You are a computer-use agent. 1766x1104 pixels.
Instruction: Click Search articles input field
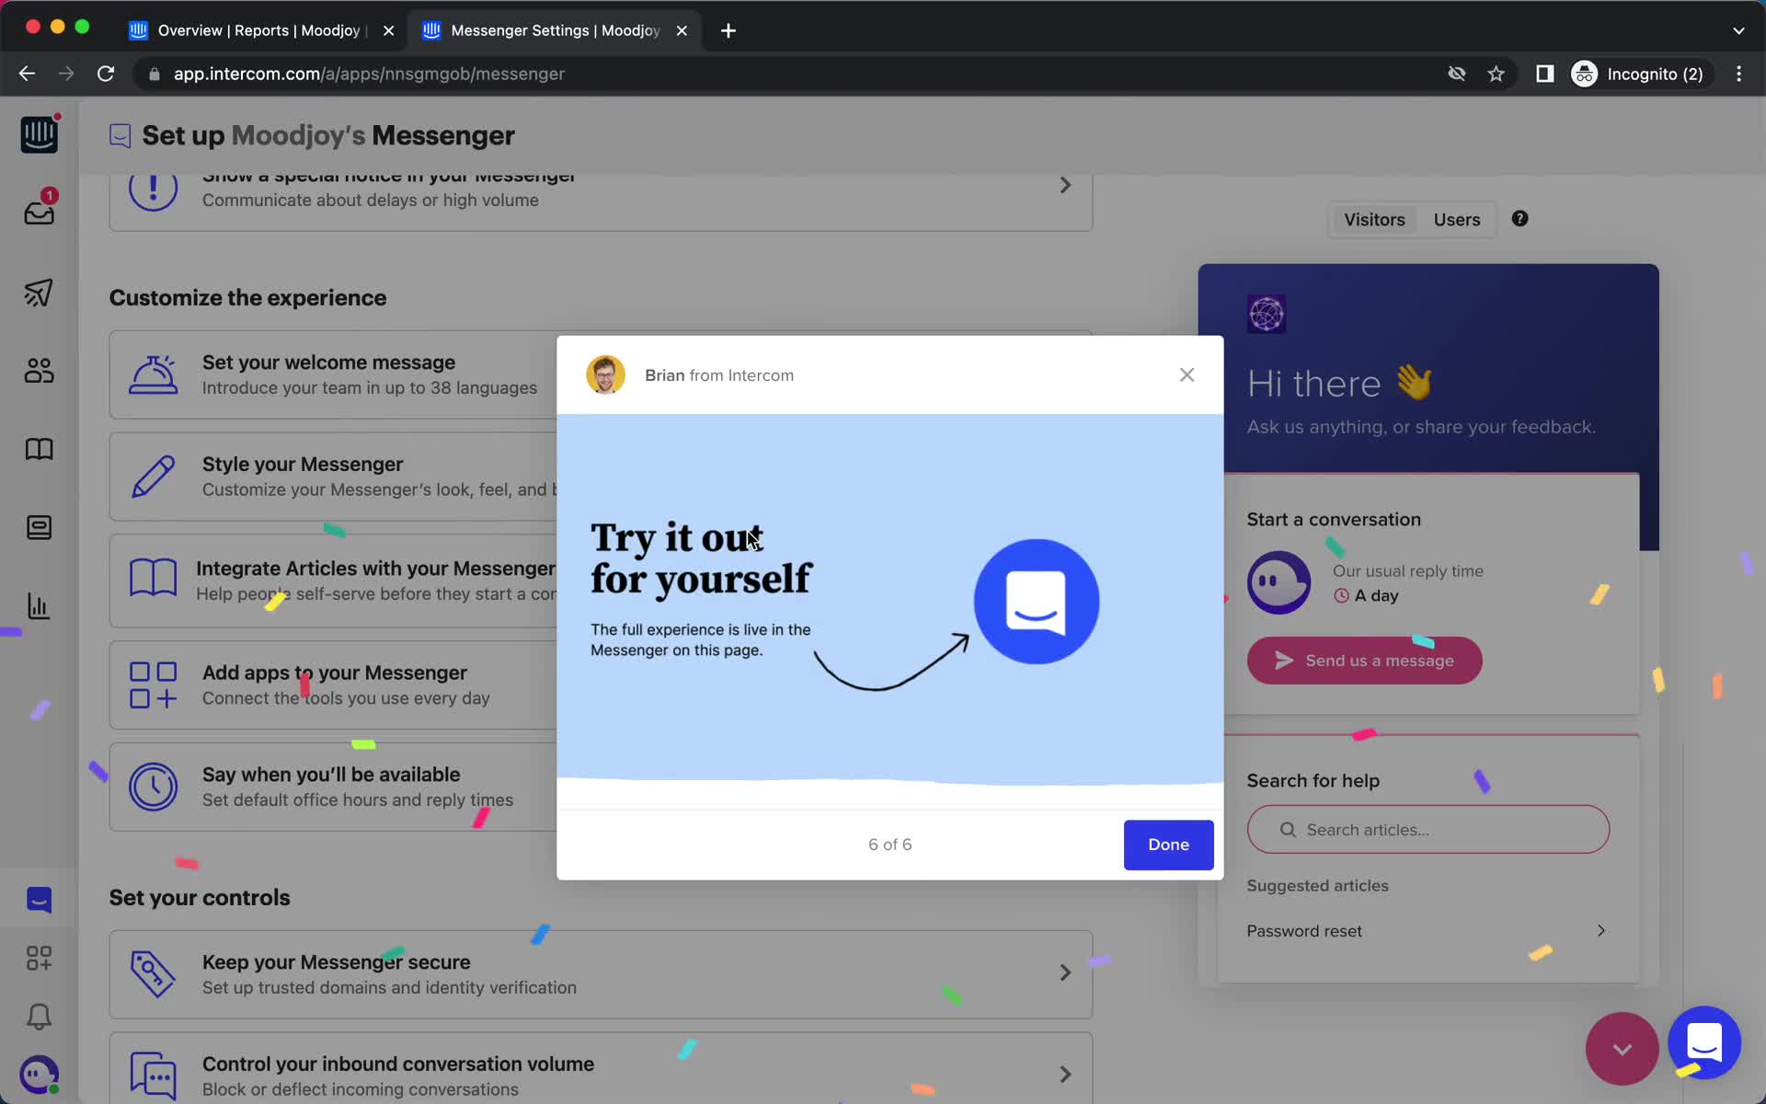[x=1427, y=829]
